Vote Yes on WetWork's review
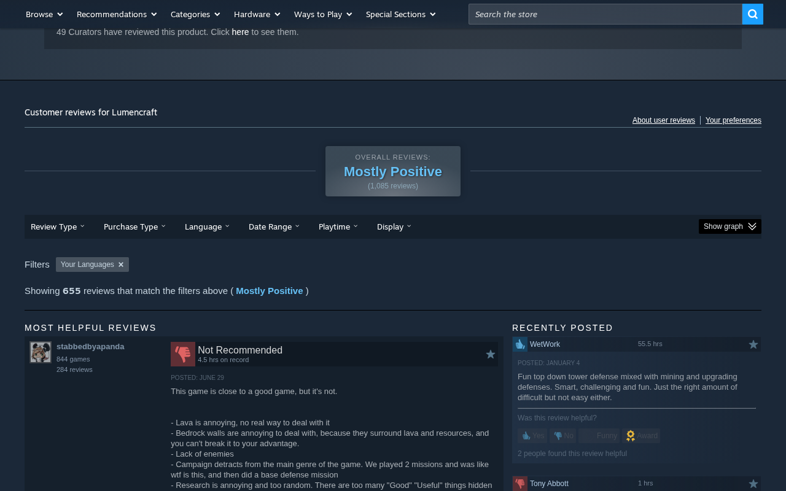Viewport: 786px width, 491px height. 532,436
